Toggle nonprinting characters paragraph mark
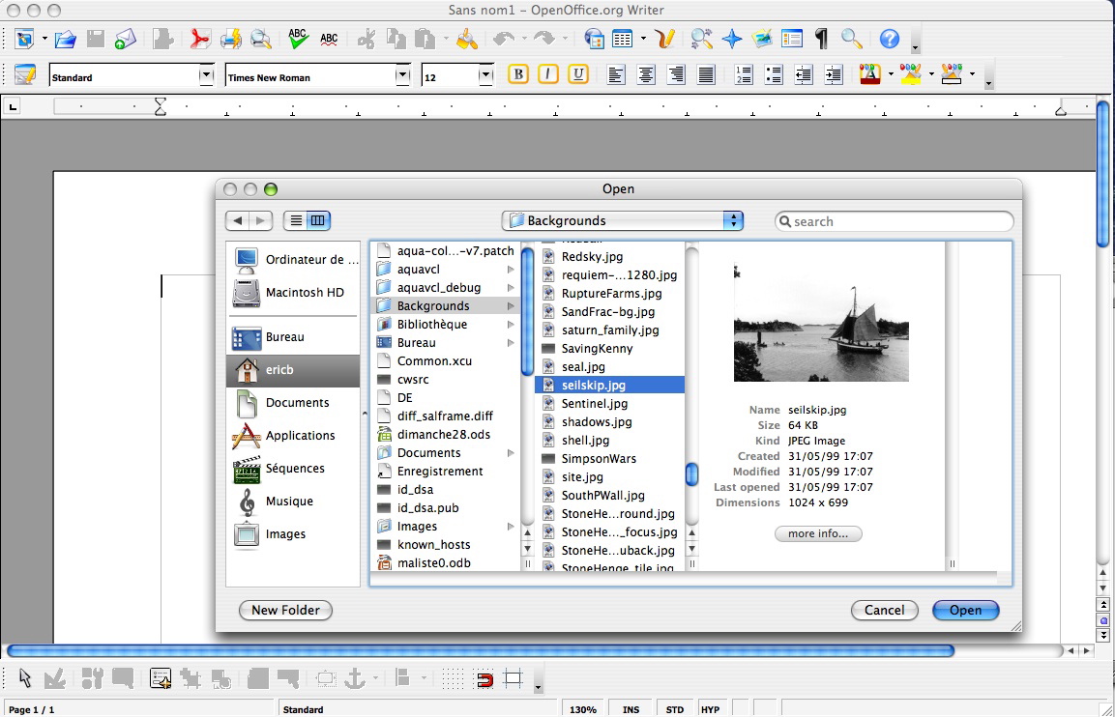This screenshot has height=717, width=1115. click(821, 39)
